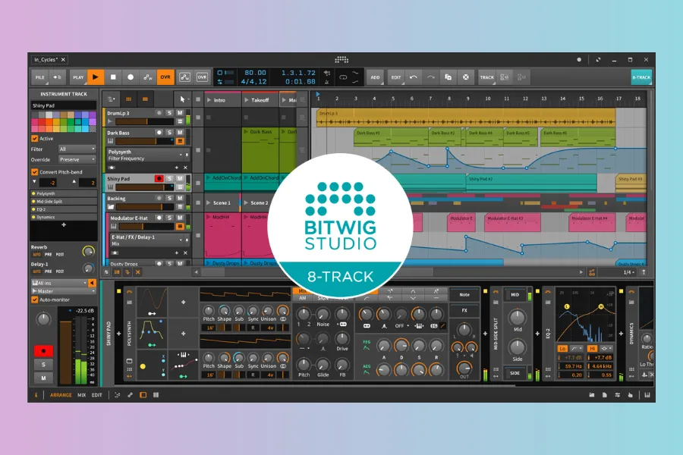This screenshot has width=683, height=455.
Task: Click the Delete X icon in toolbar
Action: click(x=465, y=77)
